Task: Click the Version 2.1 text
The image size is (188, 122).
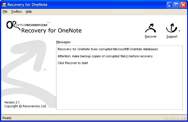Action: click(12, 102)
